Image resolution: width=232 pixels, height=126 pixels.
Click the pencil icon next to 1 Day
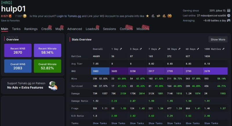click(x=121, y=49)
